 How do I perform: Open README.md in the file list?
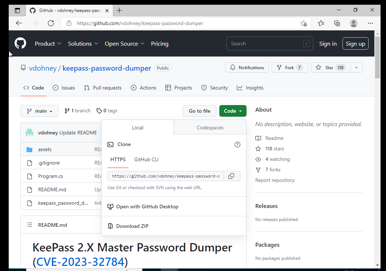tap(52, 190)
